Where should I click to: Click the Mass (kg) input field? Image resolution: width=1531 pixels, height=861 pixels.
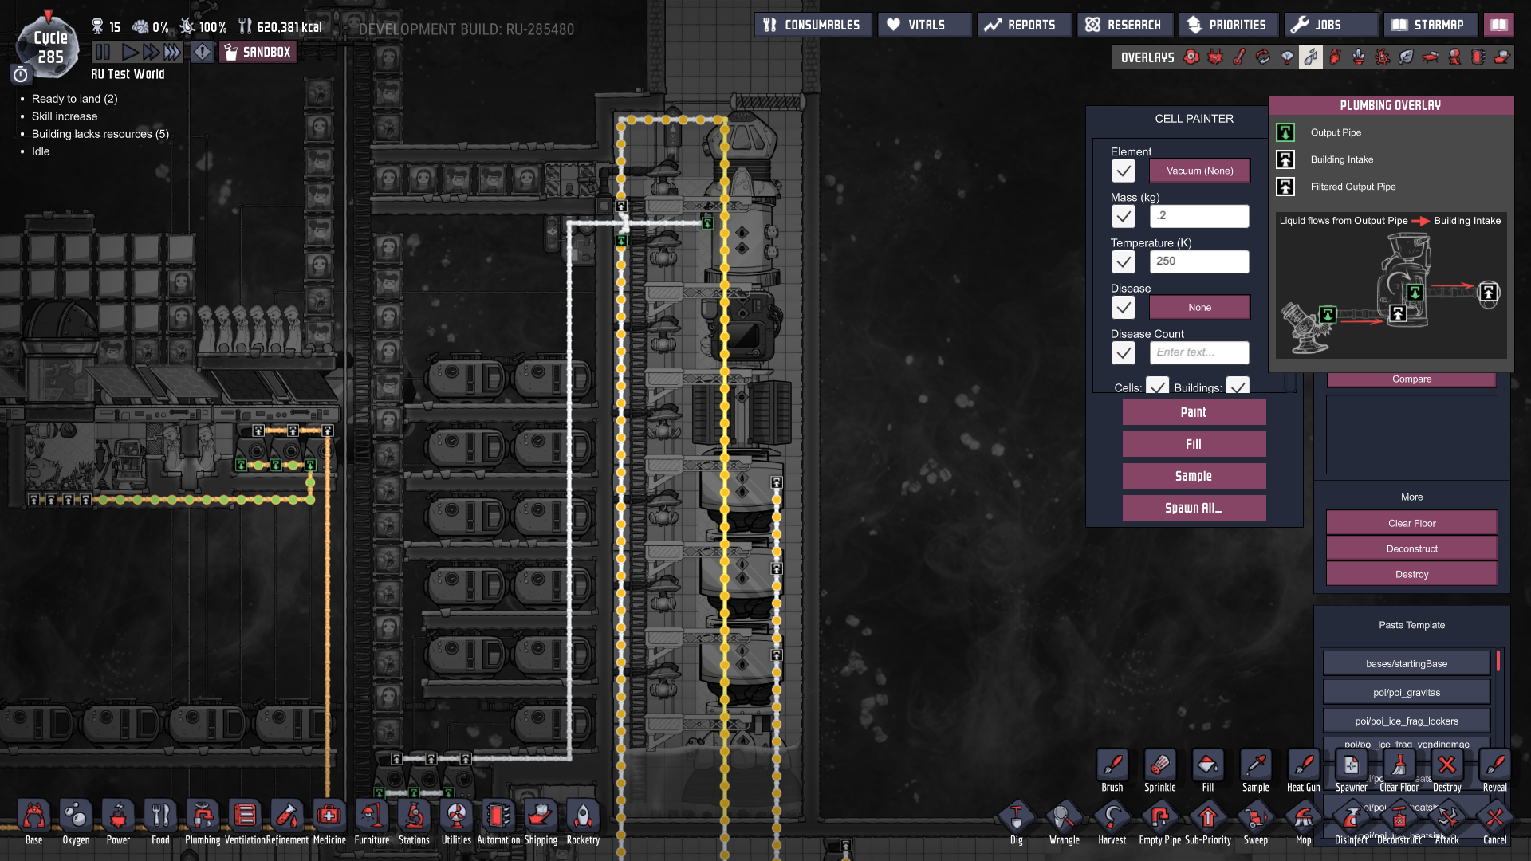[1199, 216]
